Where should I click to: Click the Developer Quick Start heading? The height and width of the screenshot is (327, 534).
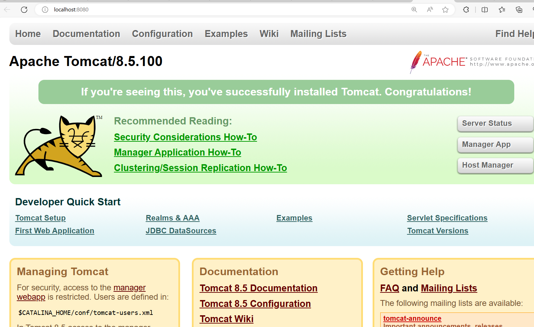pos(68,202)
